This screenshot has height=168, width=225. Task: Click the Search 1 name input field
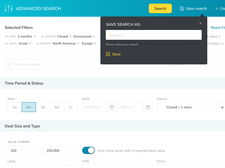153,35
